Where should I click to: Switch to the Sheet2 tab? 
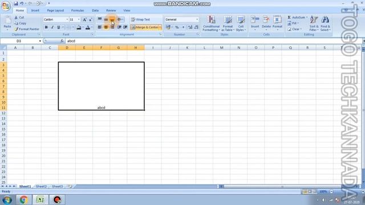41,186
